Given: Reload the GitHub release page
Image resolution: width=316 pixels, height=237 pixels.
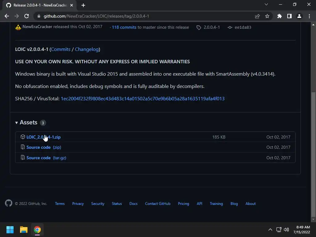Looking at the screenshot, I should click(27, 16).
